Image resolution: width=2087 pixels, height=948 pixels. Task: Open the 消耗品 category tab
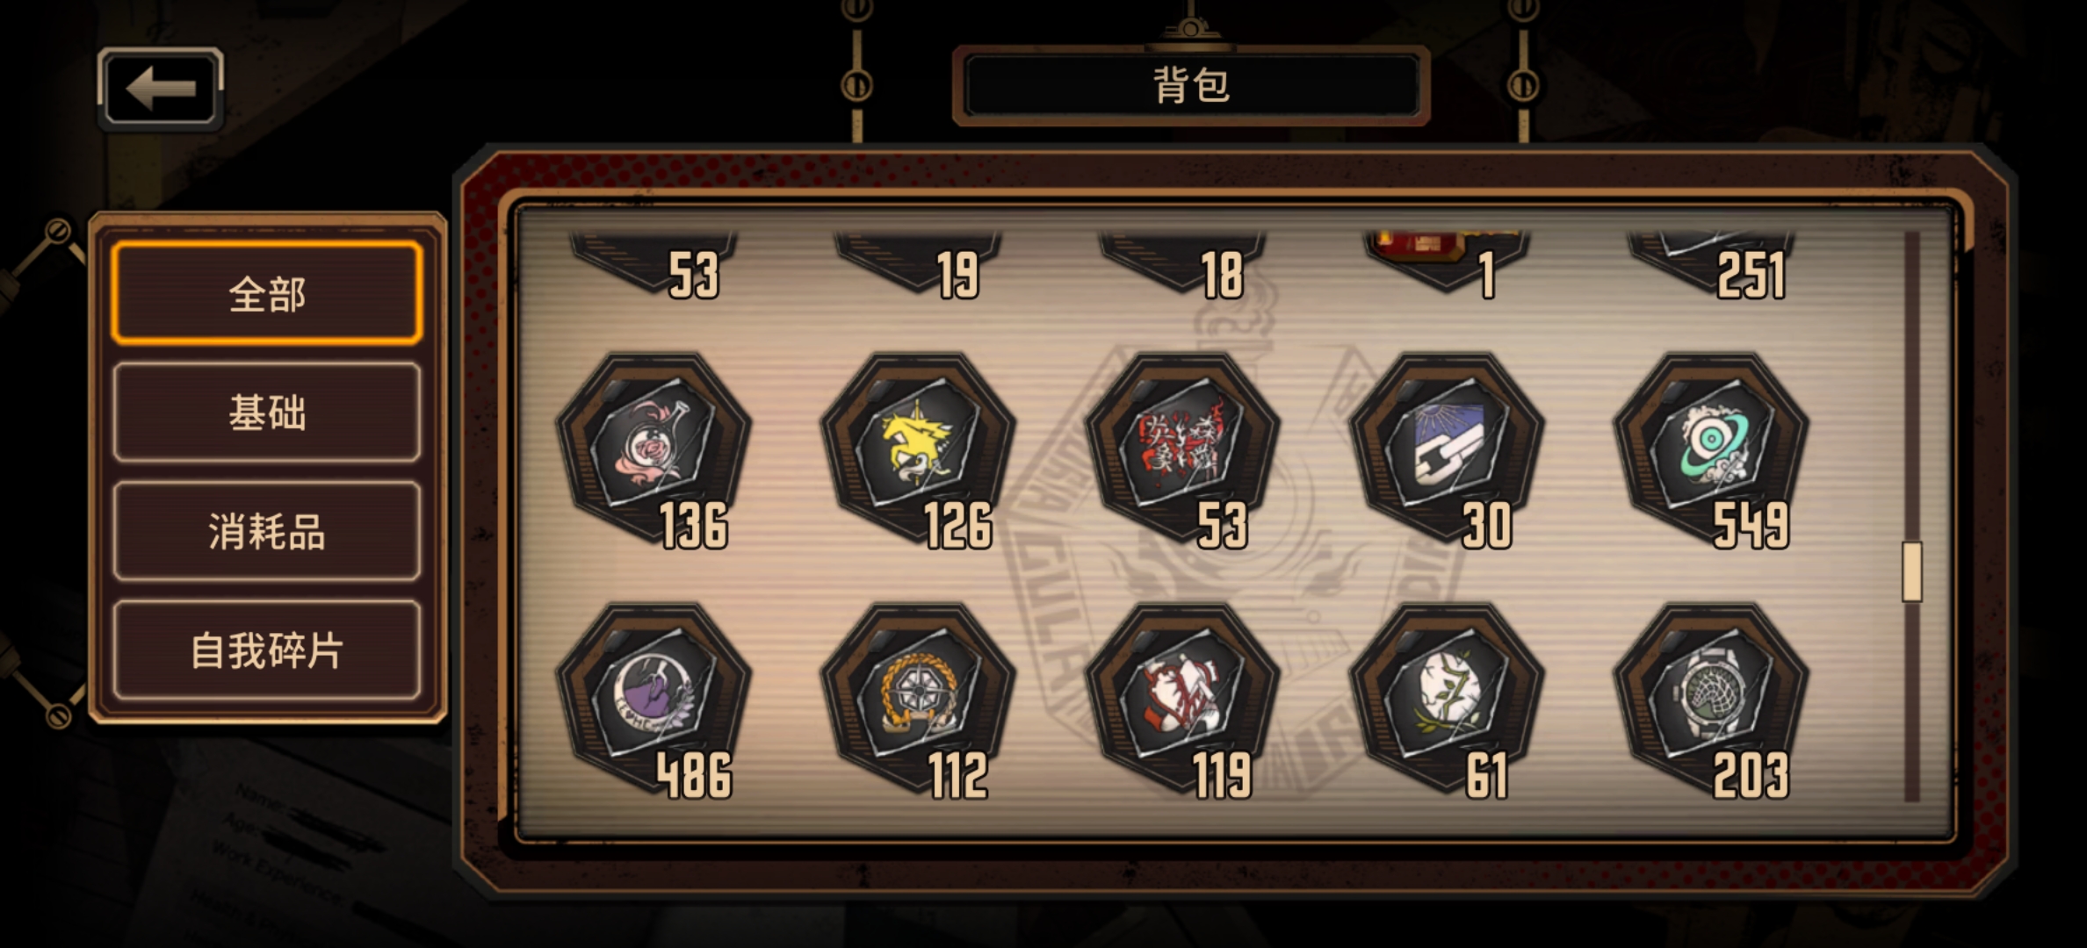267,531
